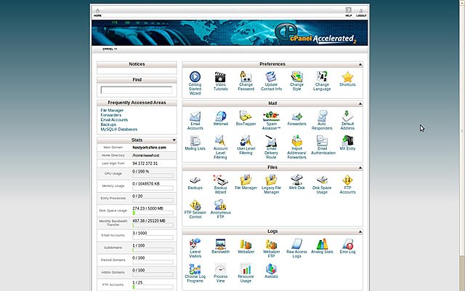Viewport: 465px width, 291px height.
Task: Open the Forwarders icon in Mail section
Action: tap(296, 119)
